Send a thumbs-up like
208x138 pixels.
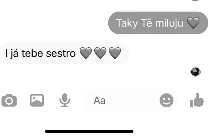click(x=197, y=100)
